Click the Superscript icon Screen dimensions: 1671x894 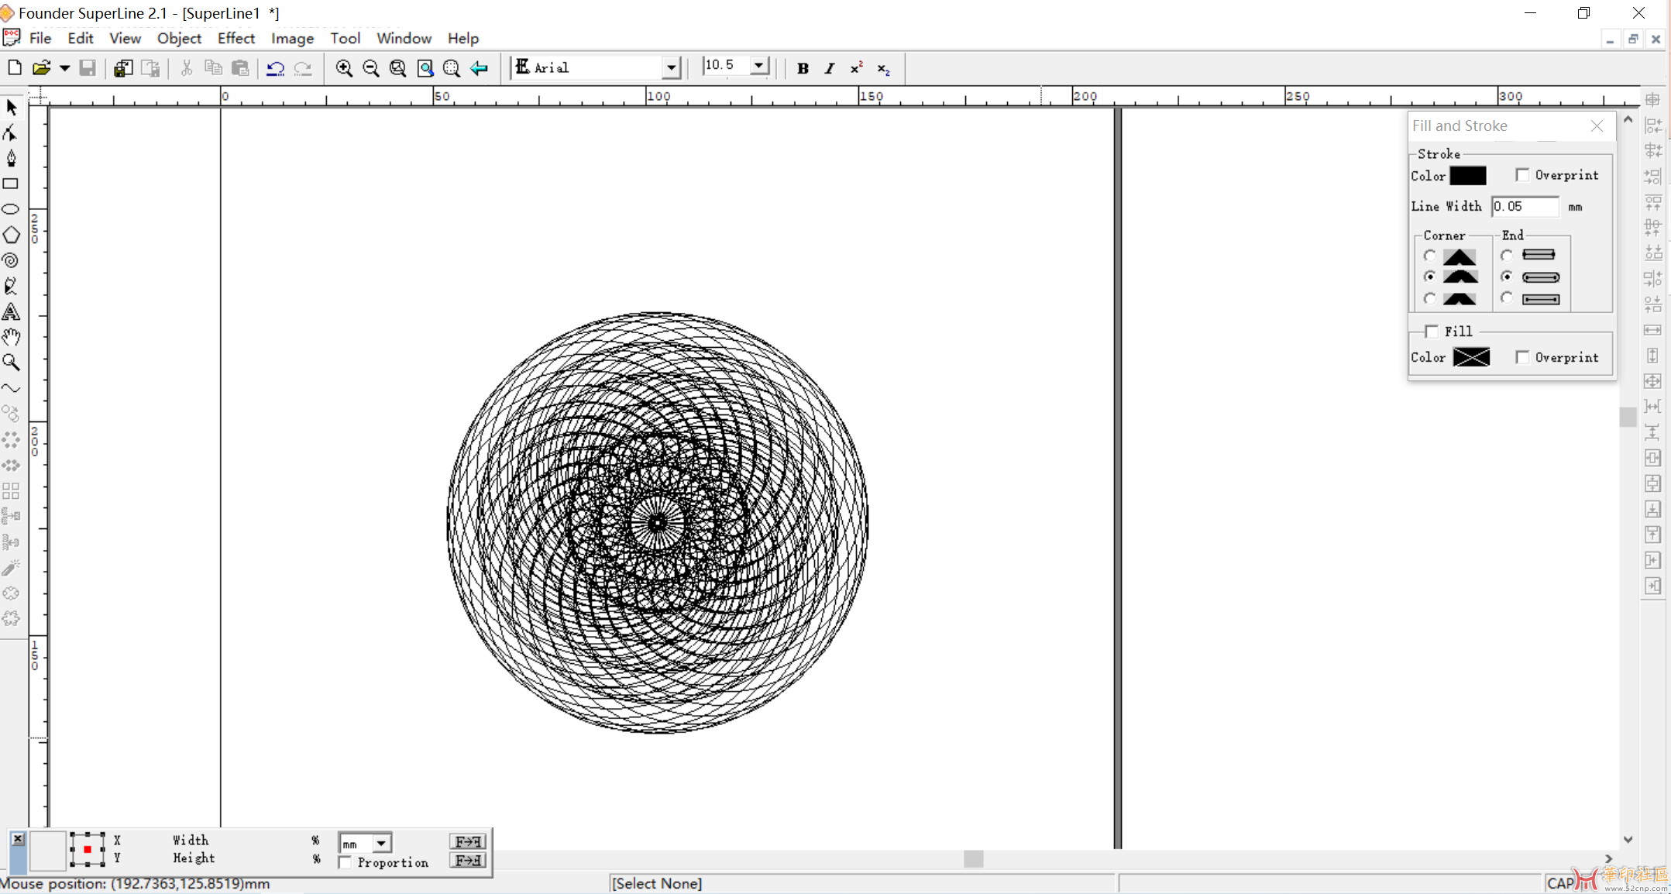point(856,68)
